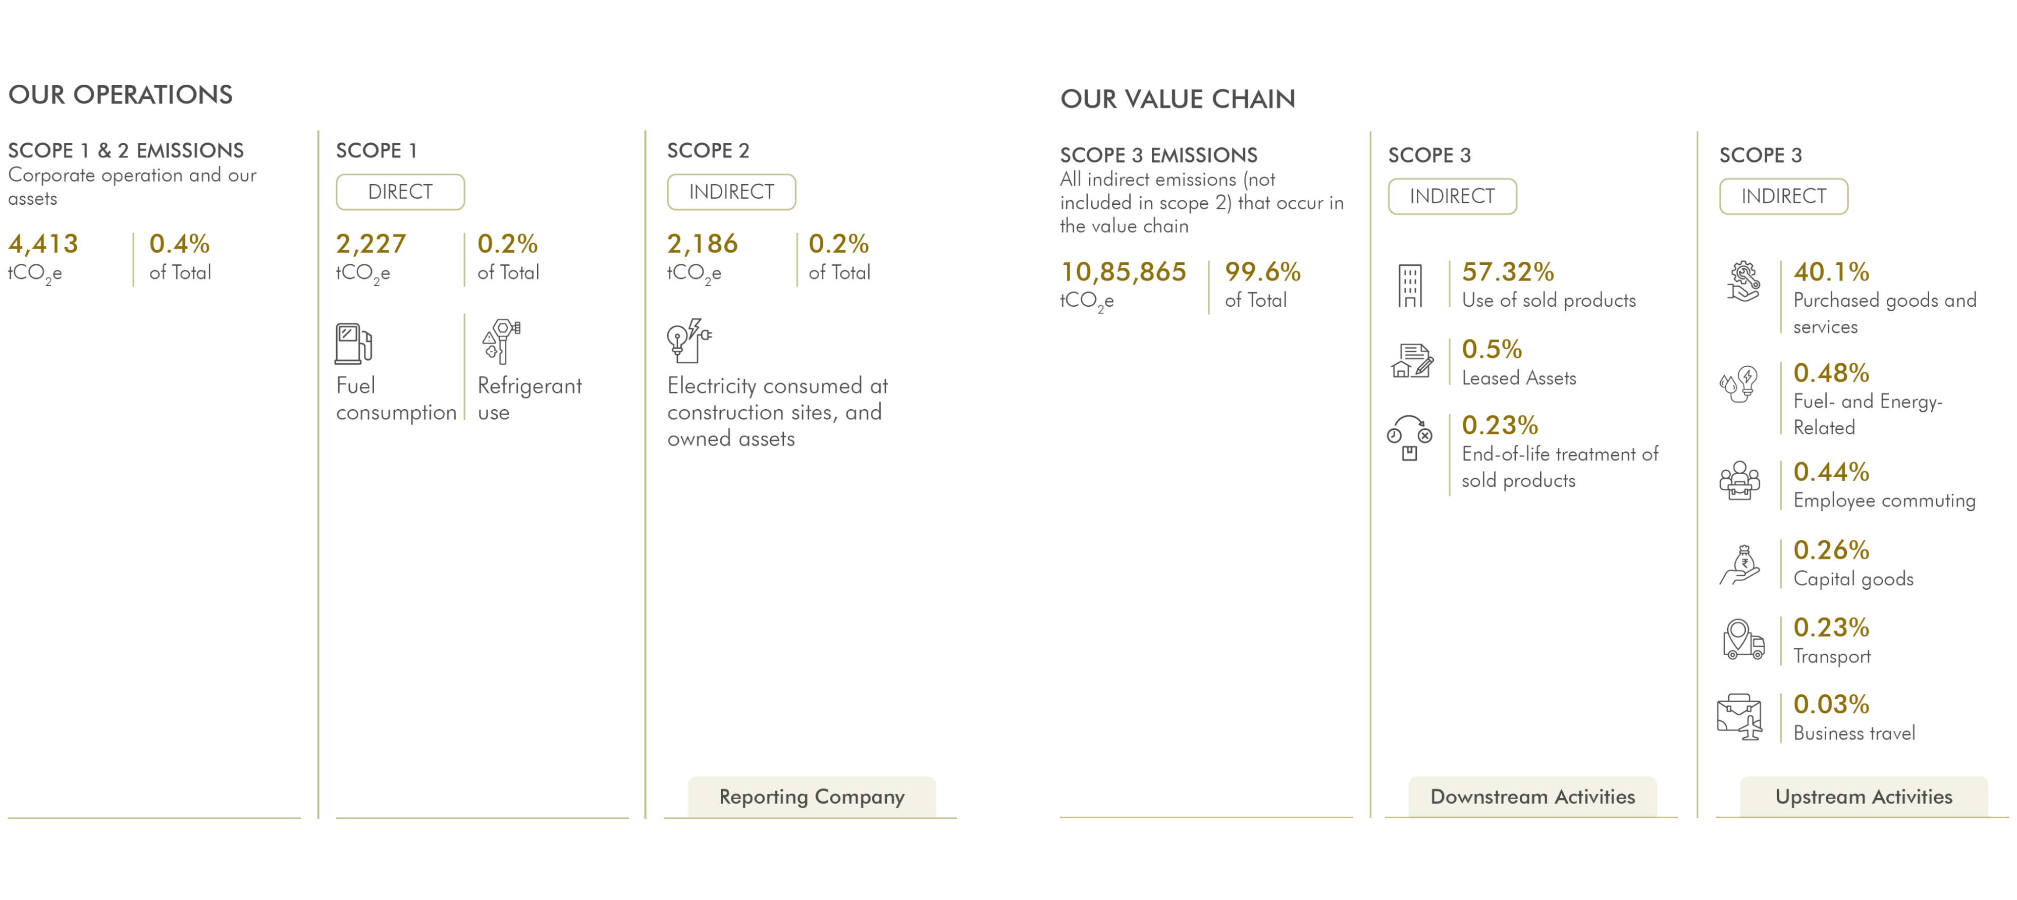Click the Fuel- and Energy-Related icon
This screenshot has width=2017, height=900.
click(x=1739, y=384)
